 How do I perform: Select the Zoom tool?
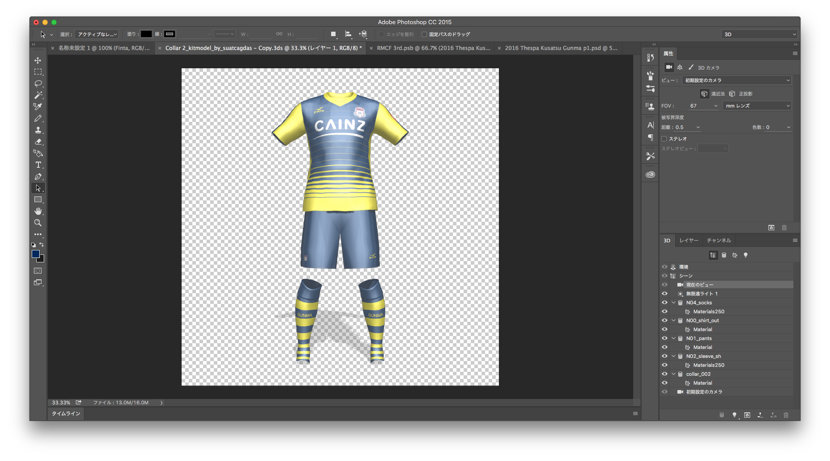(38, 223)
